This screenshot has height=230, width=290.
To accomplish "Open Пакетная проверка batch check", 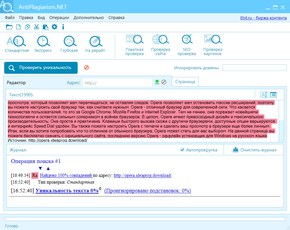I will click(134, 45).
